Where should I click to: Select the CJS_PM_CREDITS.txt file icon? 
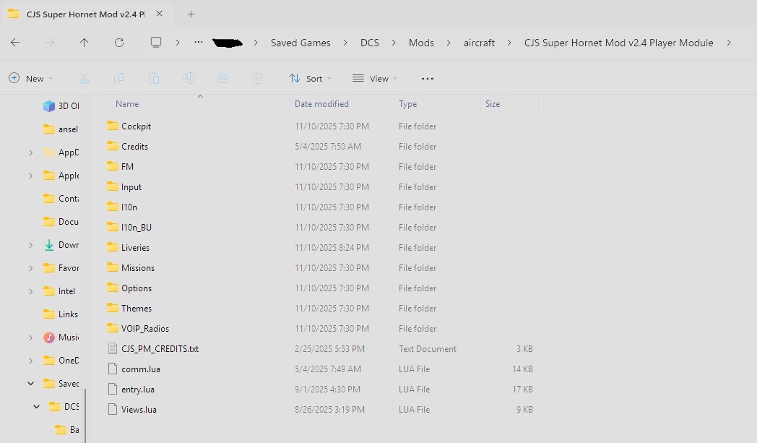coord(113,348)
